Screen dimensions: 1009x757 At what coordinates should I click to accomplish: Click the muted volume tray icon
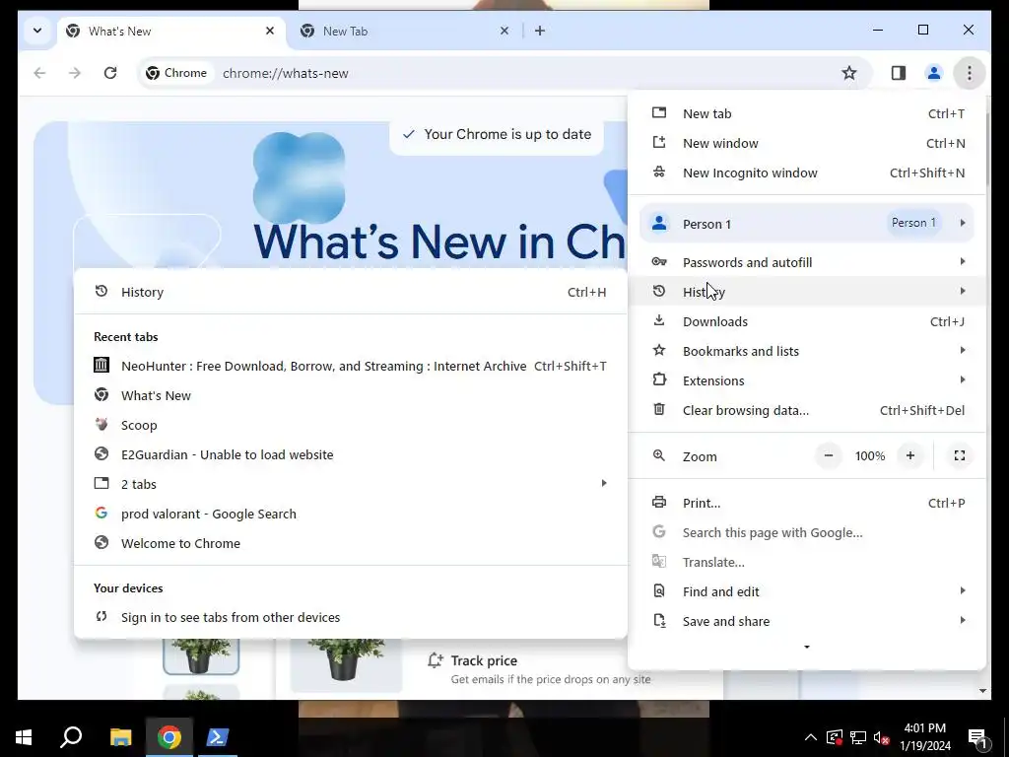(882, 737)
